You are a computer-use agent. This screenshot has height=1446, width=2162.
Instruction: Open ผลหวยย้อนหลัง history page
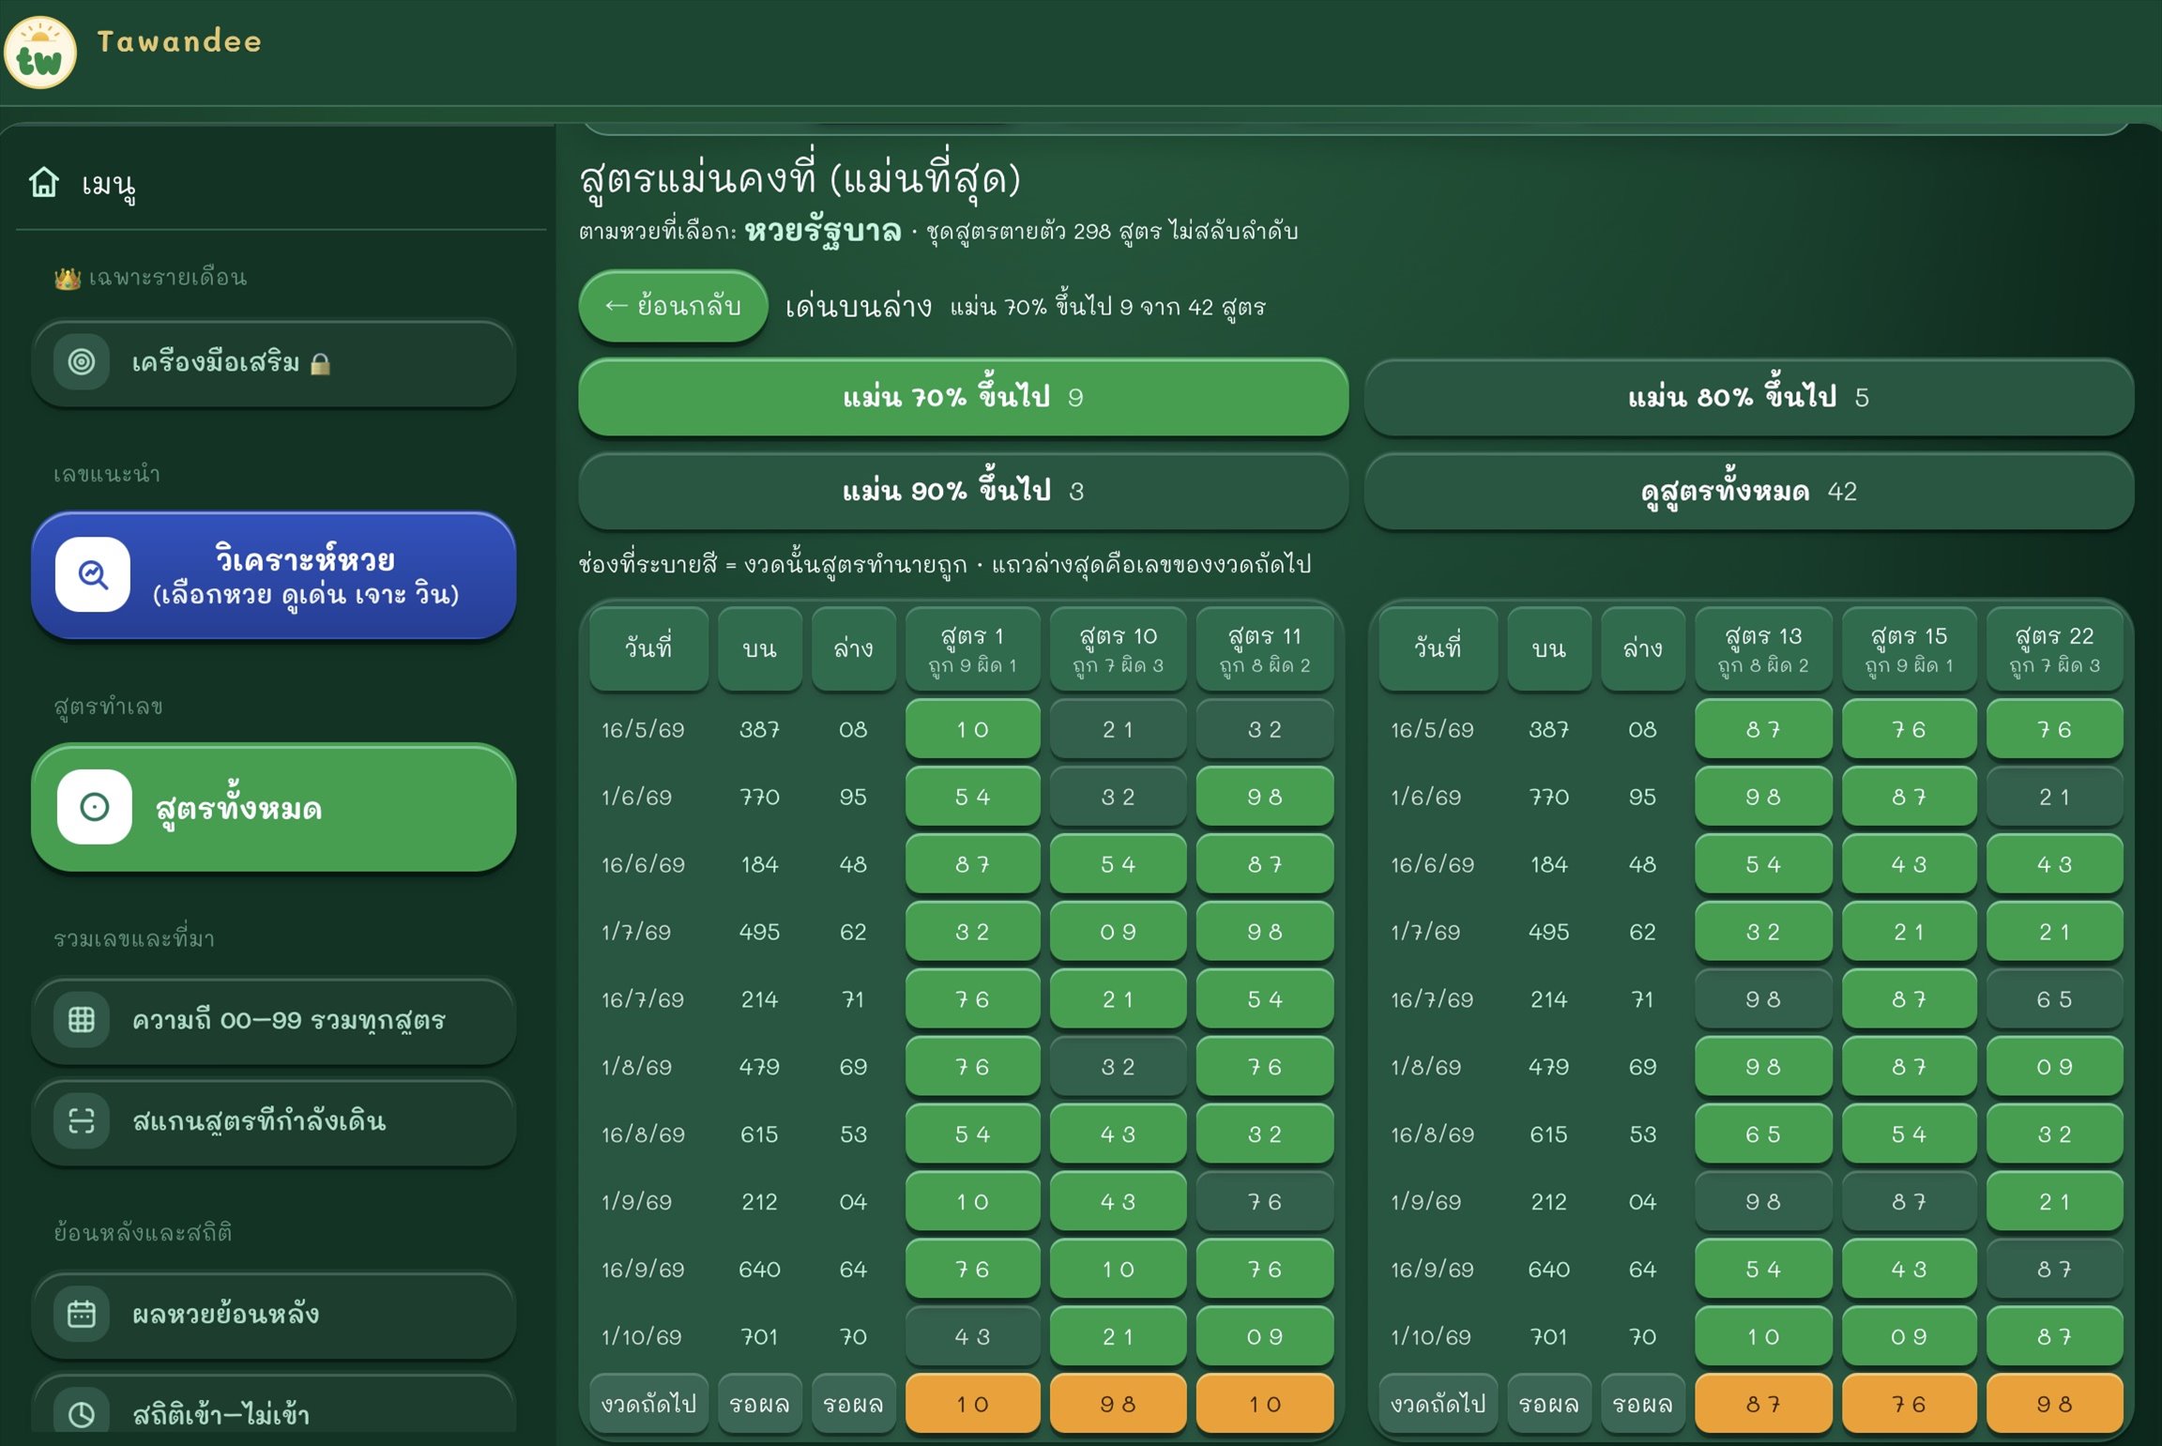point(273,1316)
